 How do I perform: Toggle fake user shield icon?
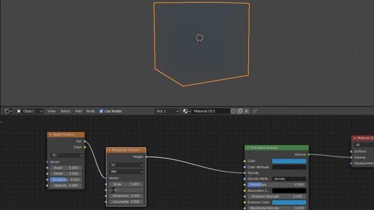(x=233, y=111)
